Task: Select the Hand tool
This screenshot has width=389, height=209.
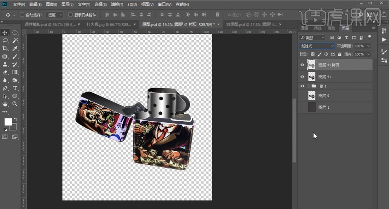Action: [x=5, y=104]
